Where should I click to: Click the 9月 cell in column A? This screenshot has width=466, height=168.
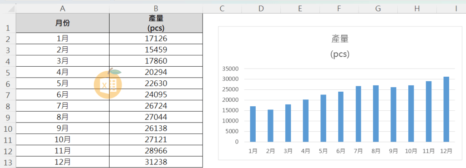tap(62, 128)
